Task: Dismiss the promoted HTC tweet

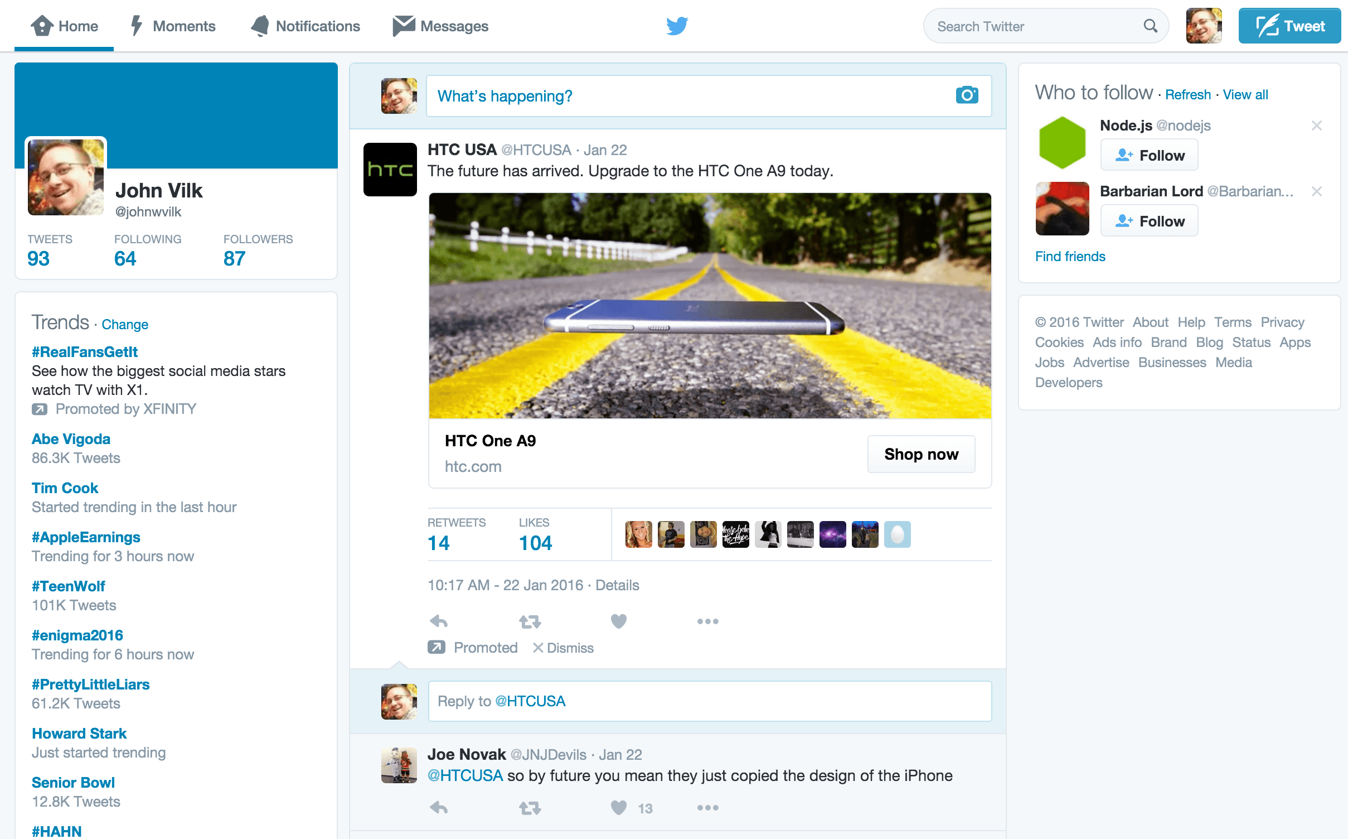Action: click(563, 648)
